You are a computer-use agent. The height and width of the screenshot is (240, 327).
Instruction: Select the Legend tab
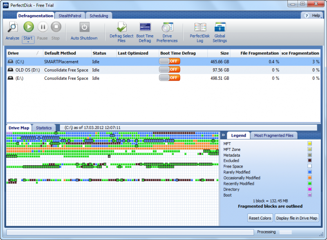[x=239, y=135]
